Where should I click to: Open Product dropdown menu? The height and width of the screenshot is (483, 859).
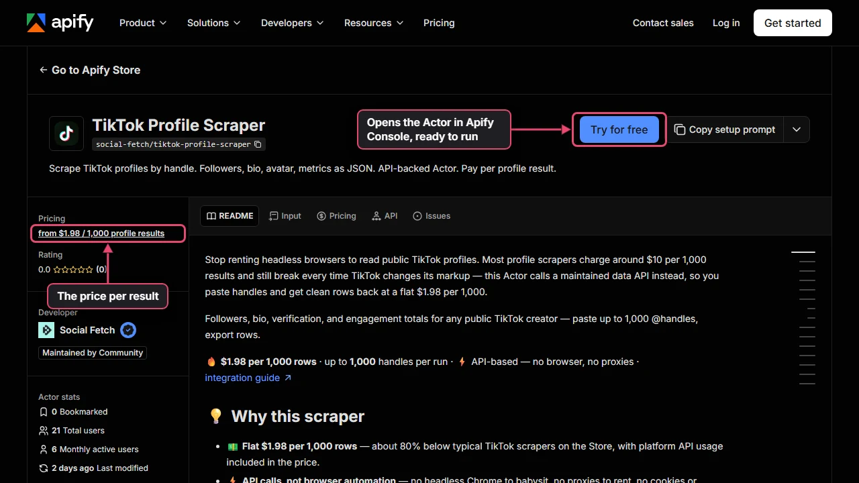[143, 23]
